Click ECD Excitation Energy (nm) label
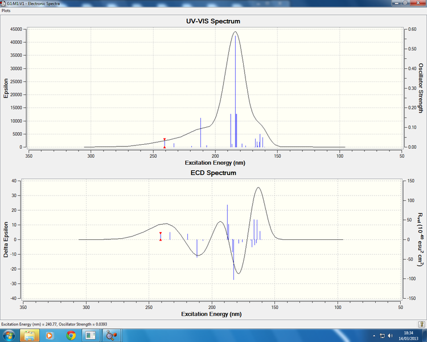The image size is (427, 342). pos(211,314)
